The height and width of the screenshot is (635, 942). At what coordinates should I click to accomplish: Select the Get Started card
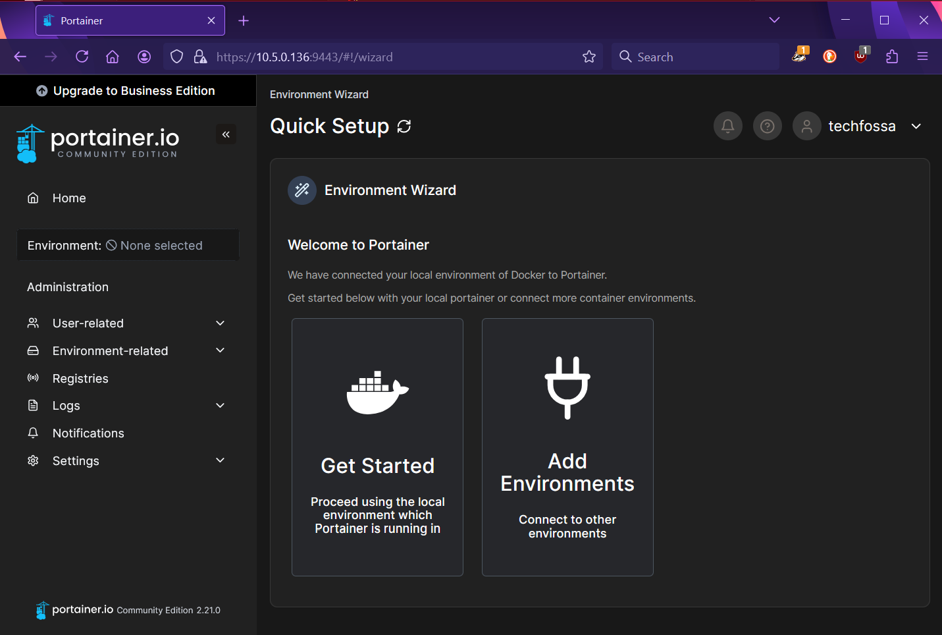(x=377, y=447)
